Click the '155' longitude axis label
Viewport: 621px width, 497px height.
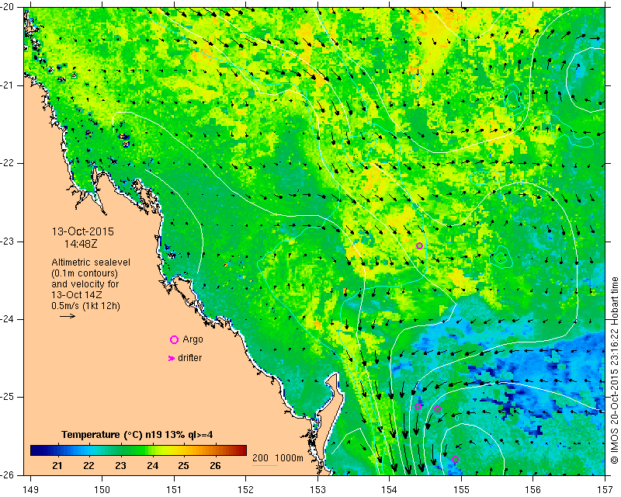[x=461, y=490]
